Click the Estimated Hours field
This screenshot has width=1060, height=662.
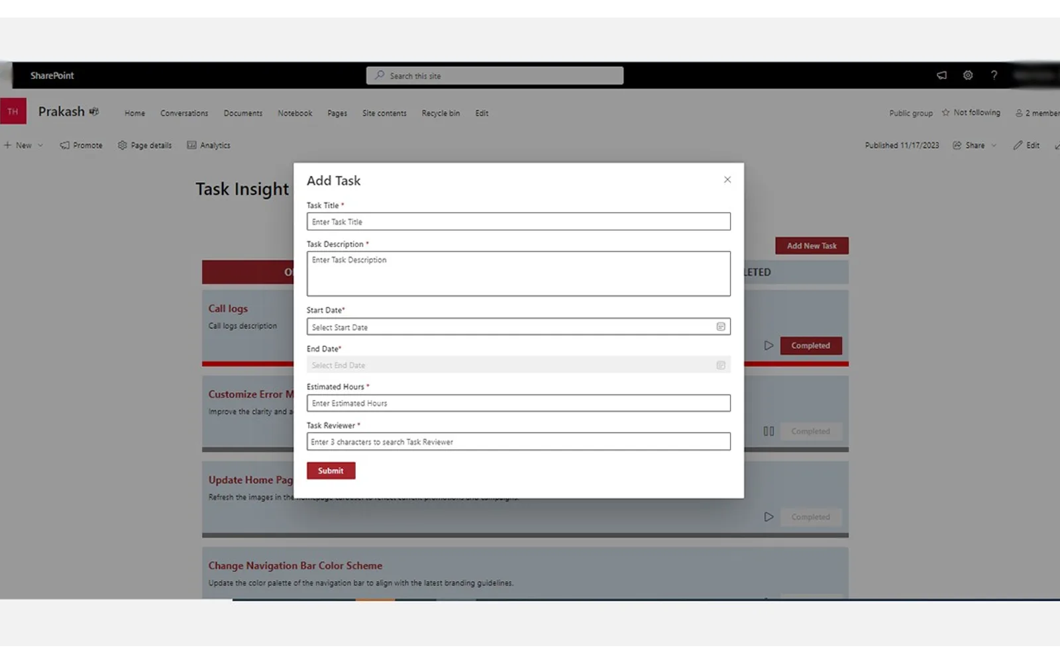click(x=518, y=403)
